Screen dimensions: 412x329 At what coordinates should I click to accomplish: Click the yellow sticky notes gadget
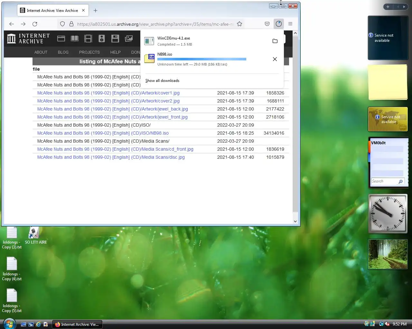tap(388, 82)
